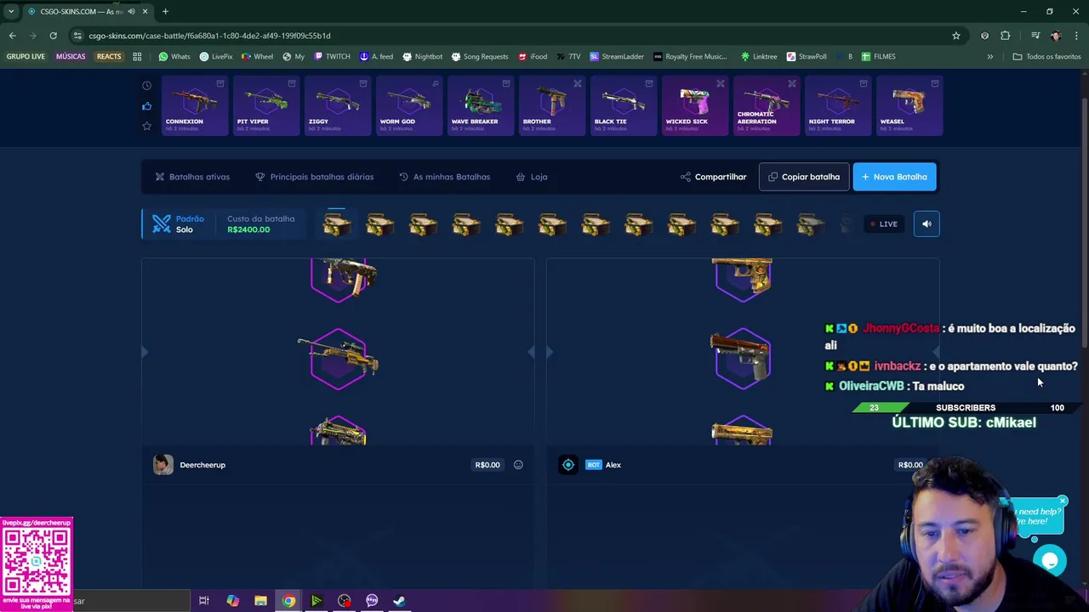1089x612 pixels.
Task: Click the Padrão Solo crossed swords icon
Action: [x=161, y=224]
